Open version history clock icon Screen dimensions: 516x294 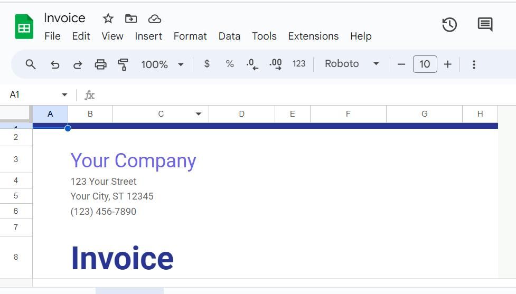pos(449,25)
